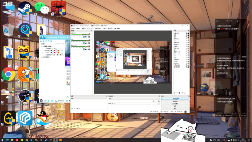Pop out the OBS mixer dock

click(92, 31)
